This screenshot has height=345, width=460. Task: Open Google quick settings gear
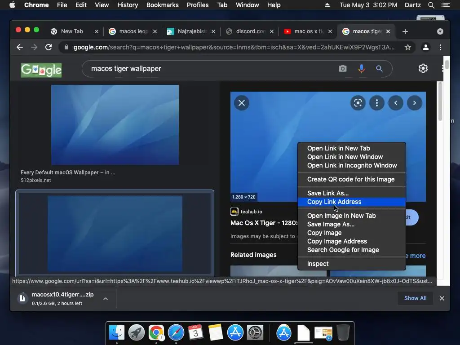coord(423,68)
